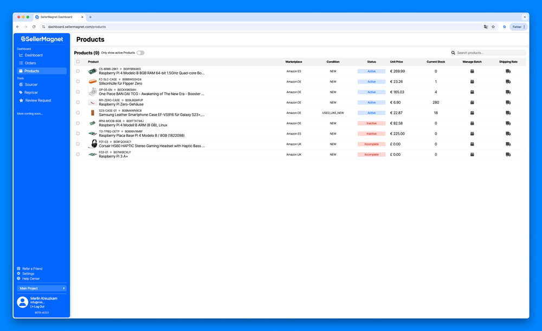Click the search magnifier icon
This screenshot has height=331, width=542.
point(453,53)
